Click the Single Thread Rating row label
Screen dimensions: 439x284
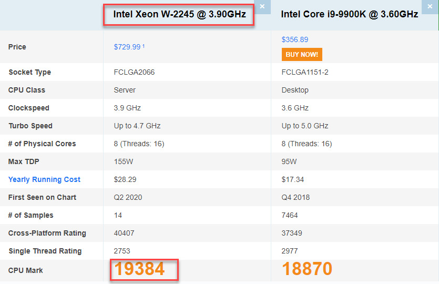coord(45,251)
